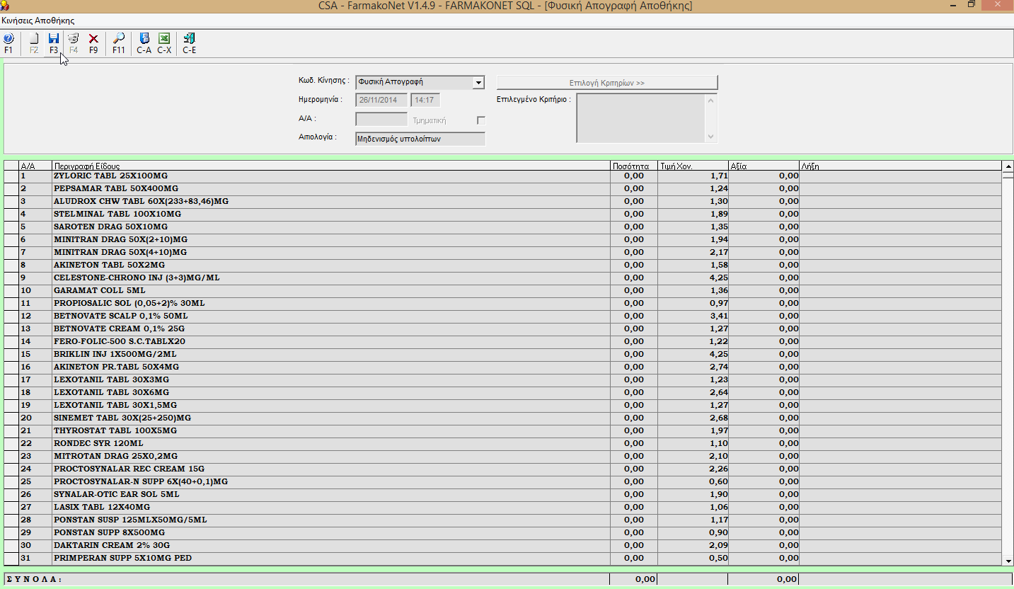Image resolution: width=1014 pixels, height=589 pixels.
Task: Click the application logo icon in title bar
Action: click(x=6, y=6)
